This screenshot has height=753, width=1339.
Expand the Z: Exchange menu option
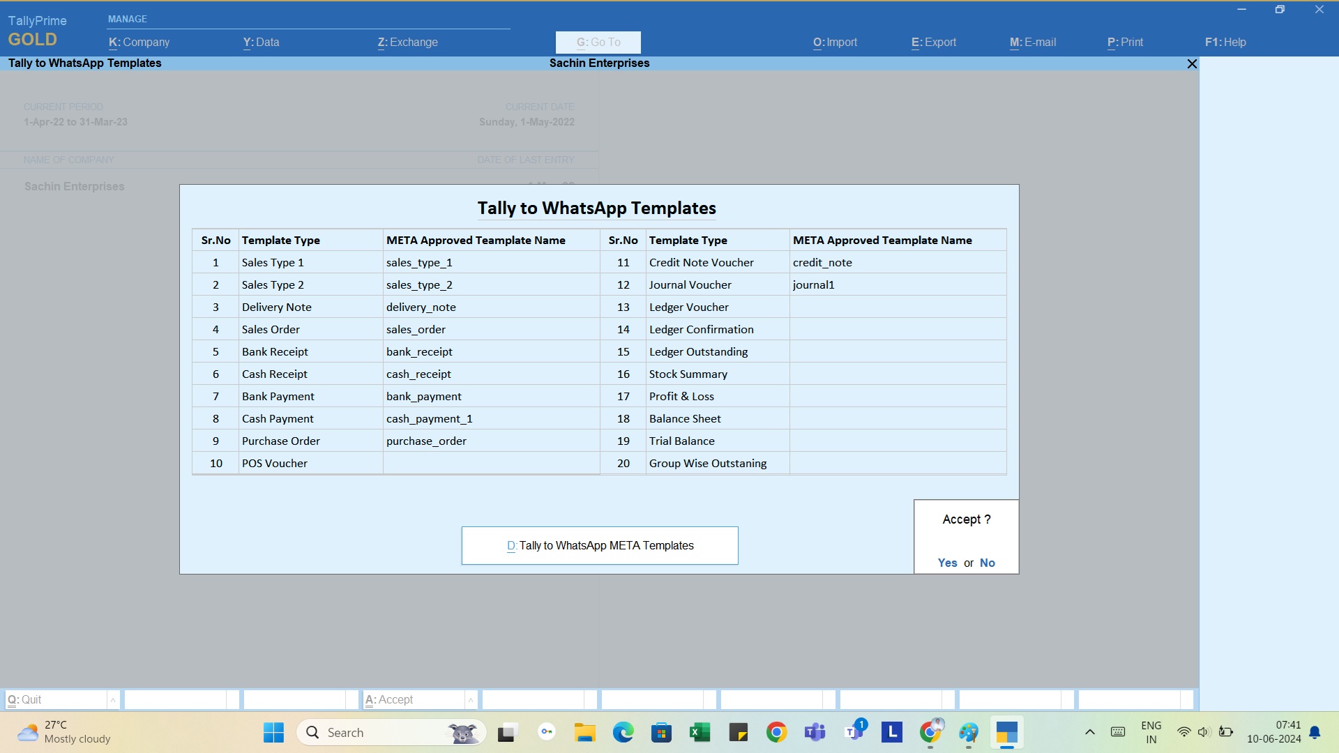click(407, 41)
